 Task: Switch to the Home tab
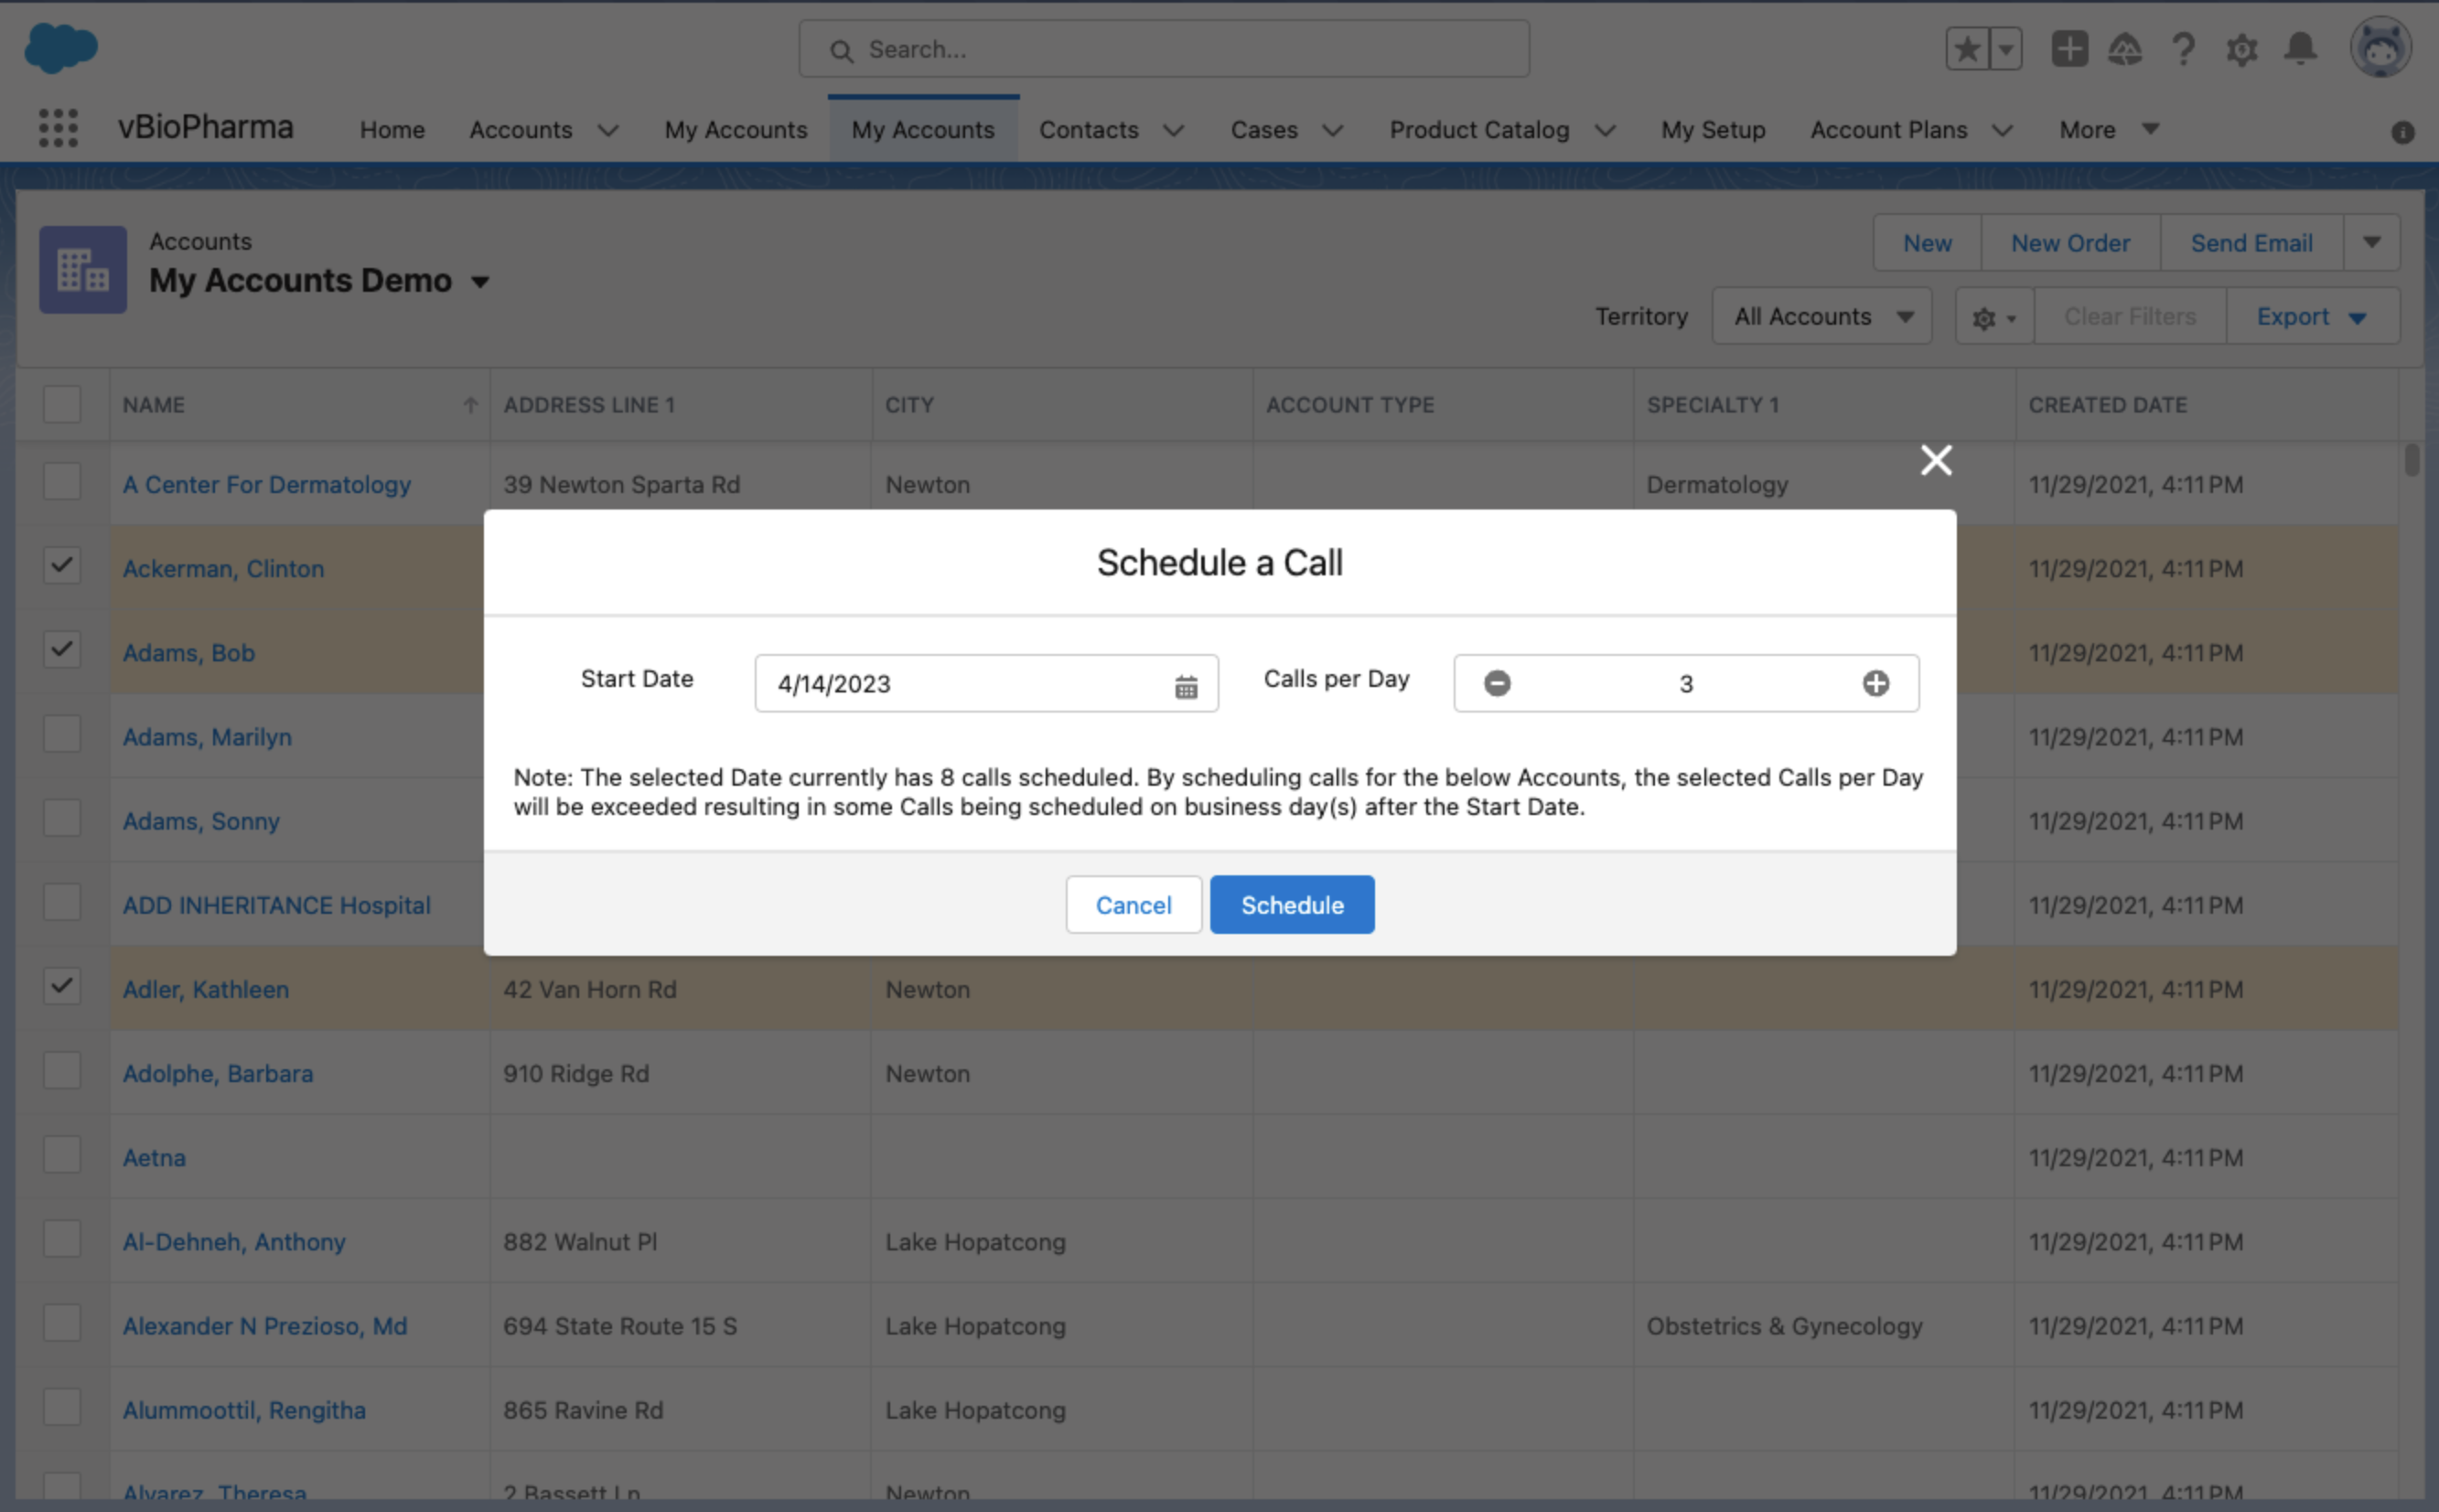[x=392, y=130]
